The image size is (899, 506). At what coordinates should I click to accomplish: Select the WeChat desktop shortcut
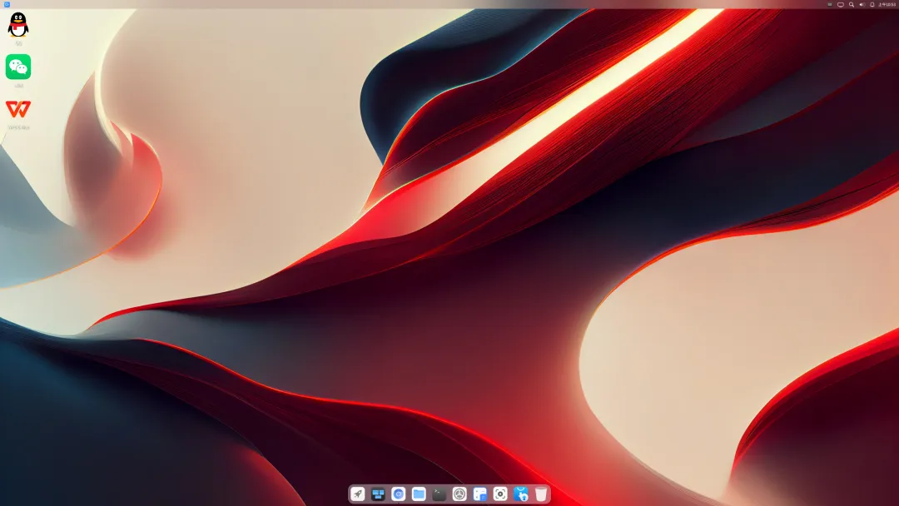click(18, 67)
